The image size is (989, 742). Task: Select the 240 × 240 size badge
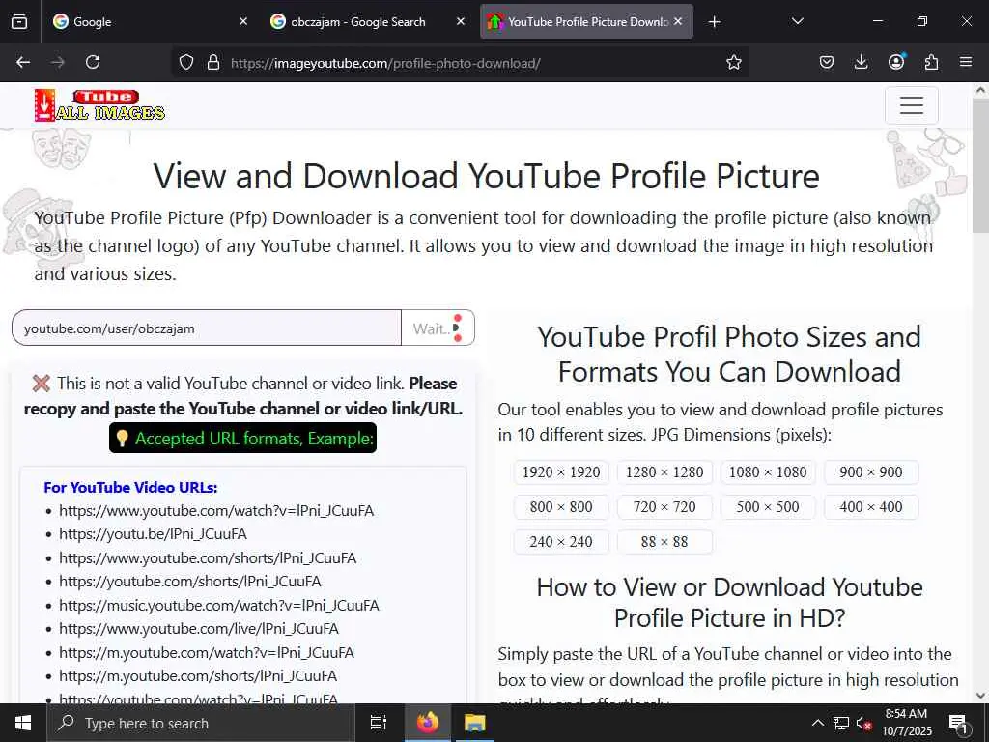click(x=561, y=541)
